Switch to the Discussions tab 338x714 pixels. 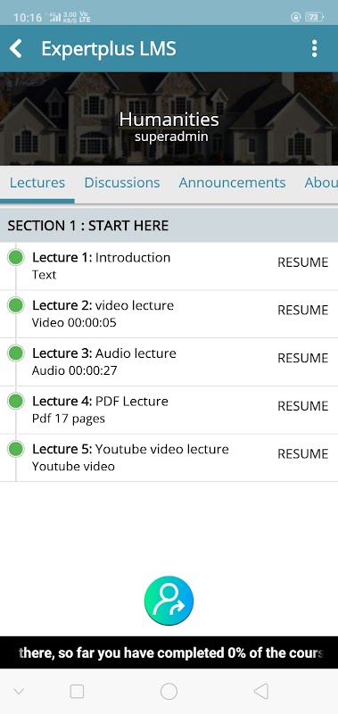(122, 183)
